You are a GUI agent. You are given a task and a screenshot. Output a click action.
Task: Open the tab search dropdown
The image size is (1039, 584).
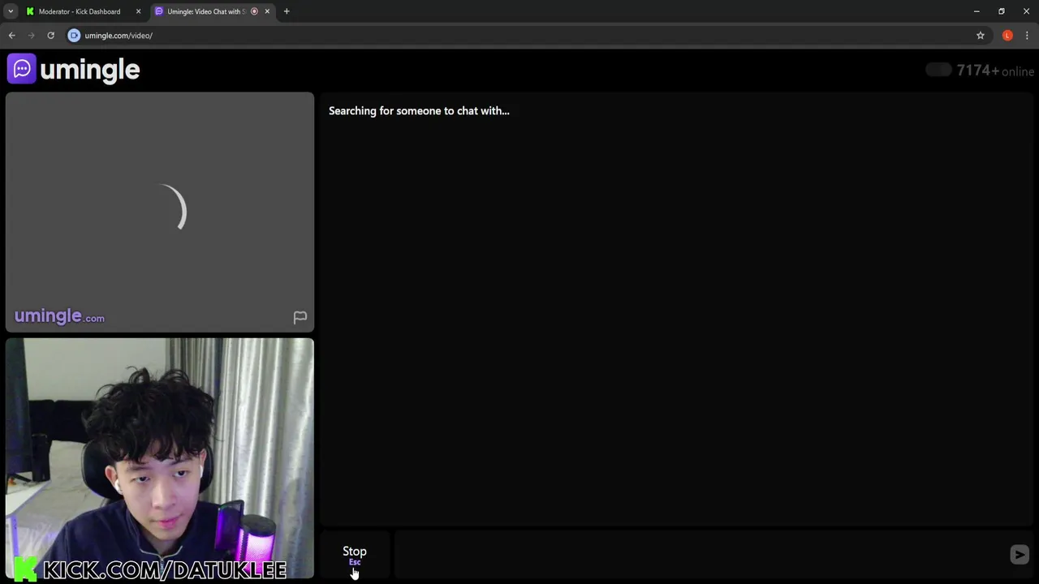(x=11, y=11)
